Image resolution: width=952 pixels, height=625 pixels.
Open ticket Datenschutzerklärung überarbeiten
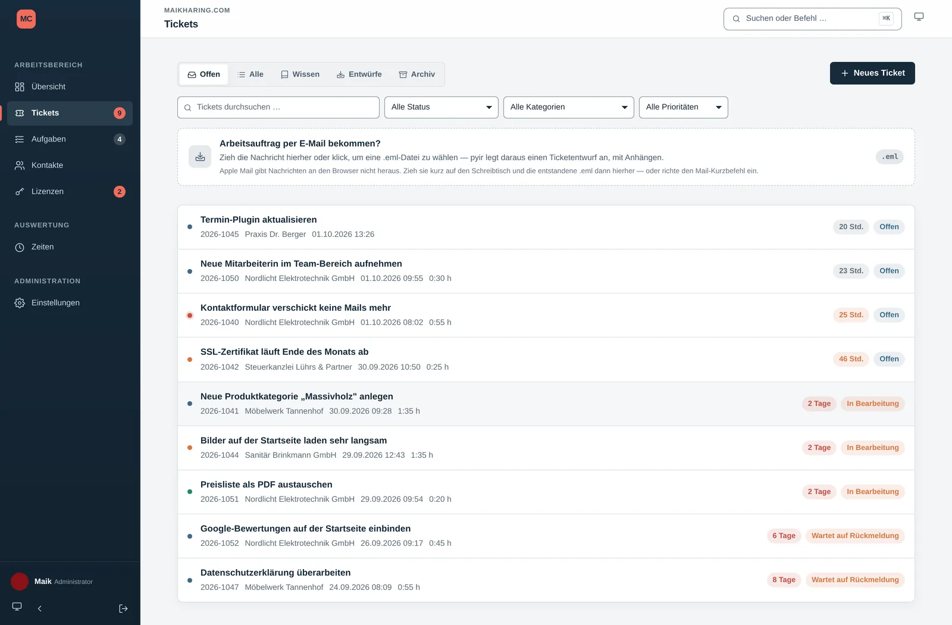pos(546,580)
